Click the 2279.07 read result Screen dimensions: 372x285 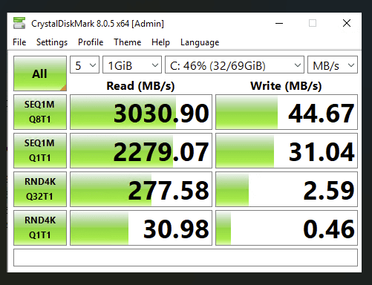click(141, 151)
